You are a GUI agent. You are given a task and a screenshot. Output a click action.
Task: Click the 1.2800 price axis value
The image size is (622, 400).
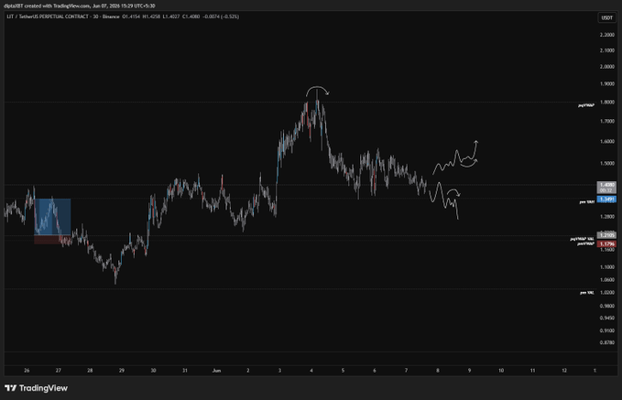click(x=607, y=217)
